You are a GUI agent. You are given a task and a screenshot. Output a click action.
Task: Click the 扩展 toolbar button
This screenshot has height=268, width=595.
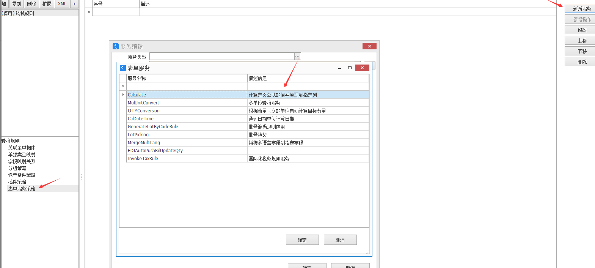click(x=47, y=4)
